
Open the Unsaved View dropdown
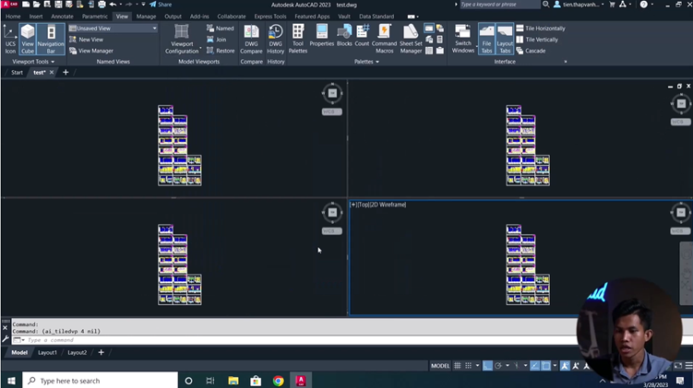(x=114, y=29)
